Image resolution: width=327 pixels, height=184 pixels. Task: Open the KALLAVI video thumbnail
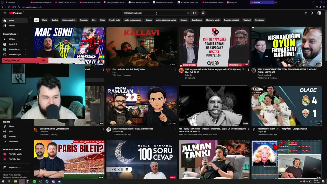142,47
